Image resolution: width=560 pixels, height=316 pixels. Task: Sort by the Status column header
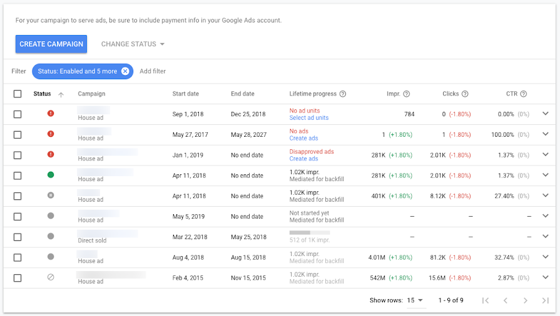point(42,94)
